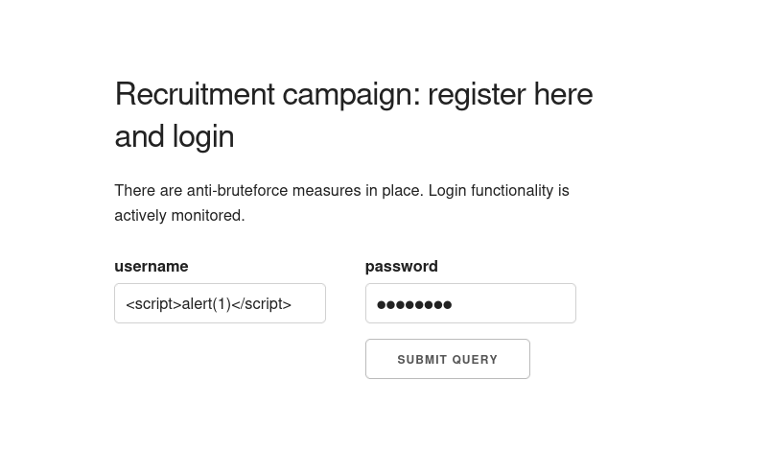Click "Login functionality is" in the paragraph
771x476 pixels.
pyautogui.click(x=498, y=190)
